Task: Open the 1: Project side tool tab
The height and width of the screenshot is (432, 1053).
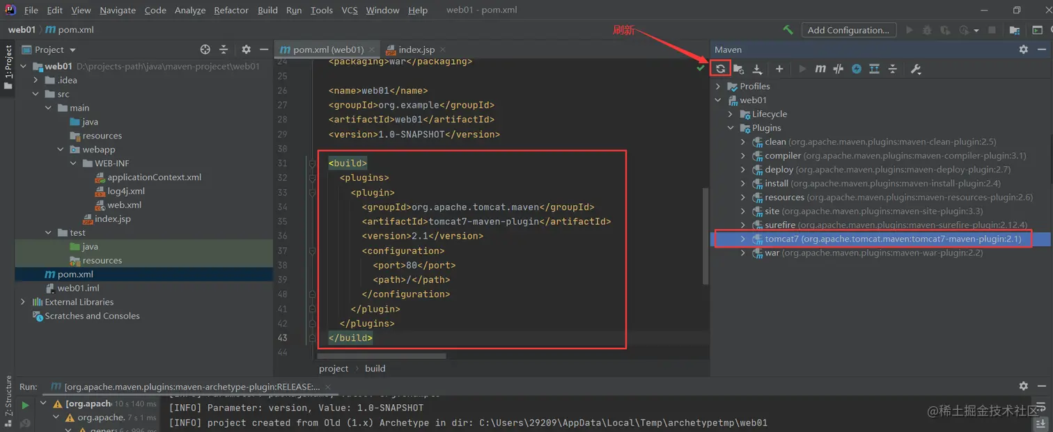Action: tap(8, 67)
